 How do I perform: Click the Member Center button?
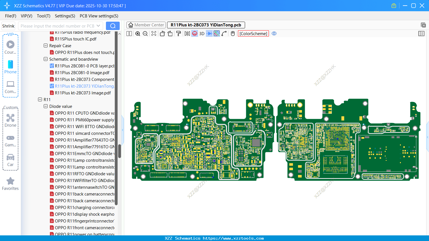click(x=146, y=25)
